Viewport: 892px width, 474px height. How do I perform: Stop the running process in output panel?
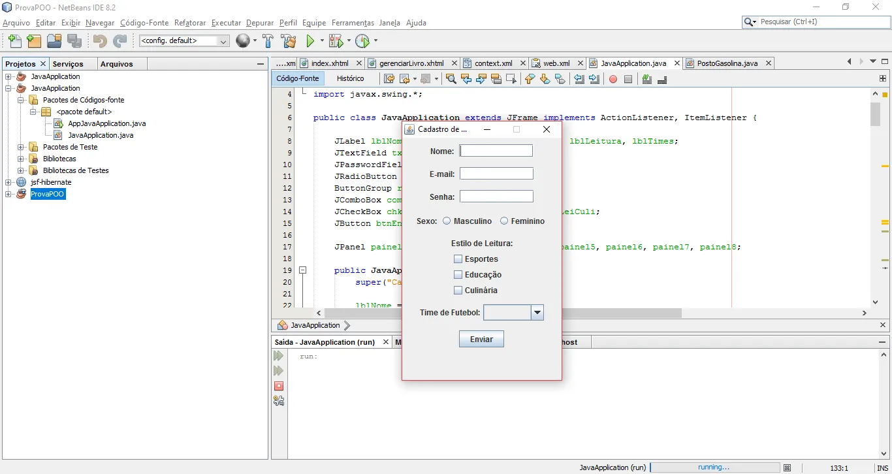pos(279,386)
